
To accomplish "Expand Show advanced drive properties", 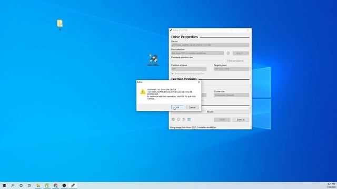I will [x=188, y=73].
